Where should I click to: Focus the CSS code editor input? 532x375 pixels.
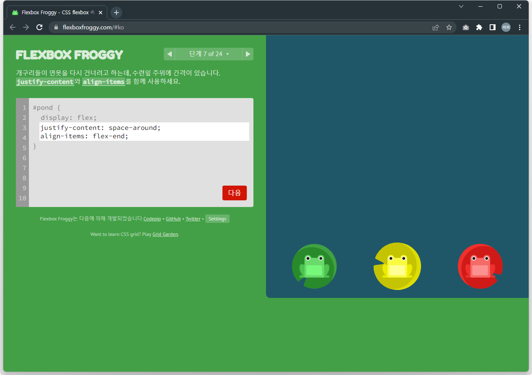[145, 132]
